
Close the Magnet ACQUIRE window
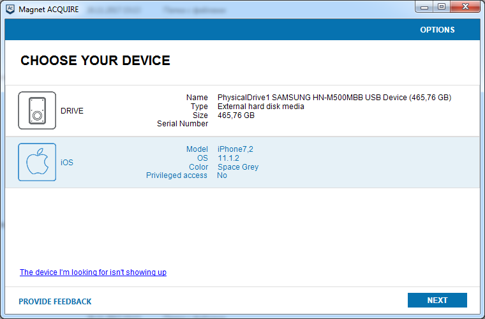click(465, 7)
